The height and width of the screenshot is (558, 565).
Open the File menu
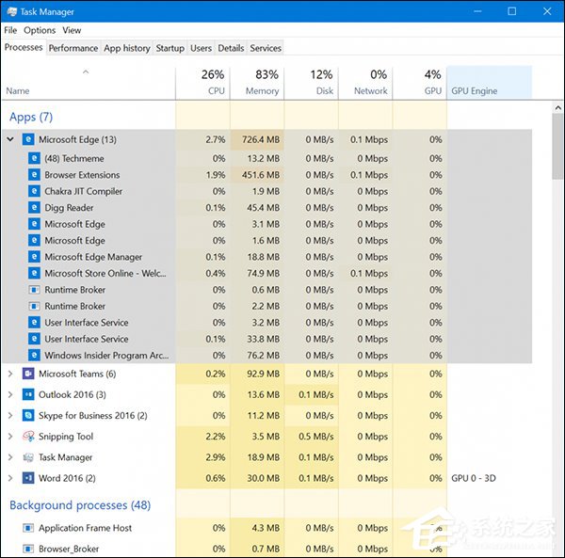coord(10,30)
